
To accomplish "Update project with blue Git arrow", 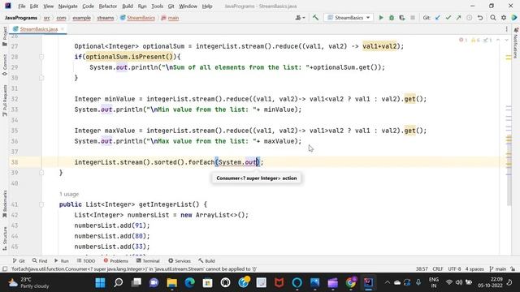I will (438, 18).
